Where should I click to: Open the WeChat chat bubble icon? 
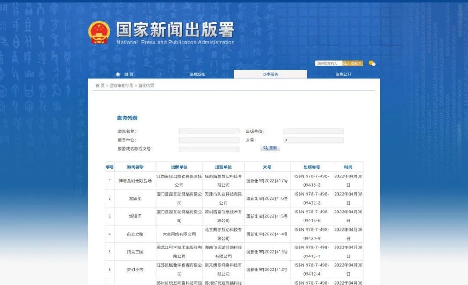(372, 63)
